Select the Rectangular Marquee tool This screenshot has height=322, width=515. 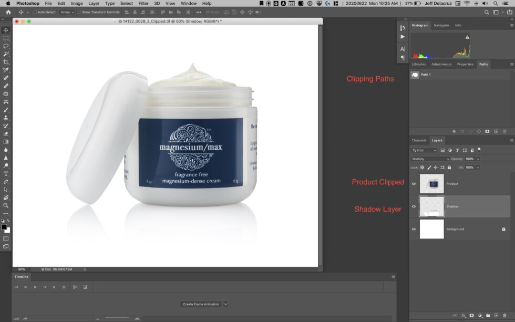pyautogui.click(x=6, y=38)
